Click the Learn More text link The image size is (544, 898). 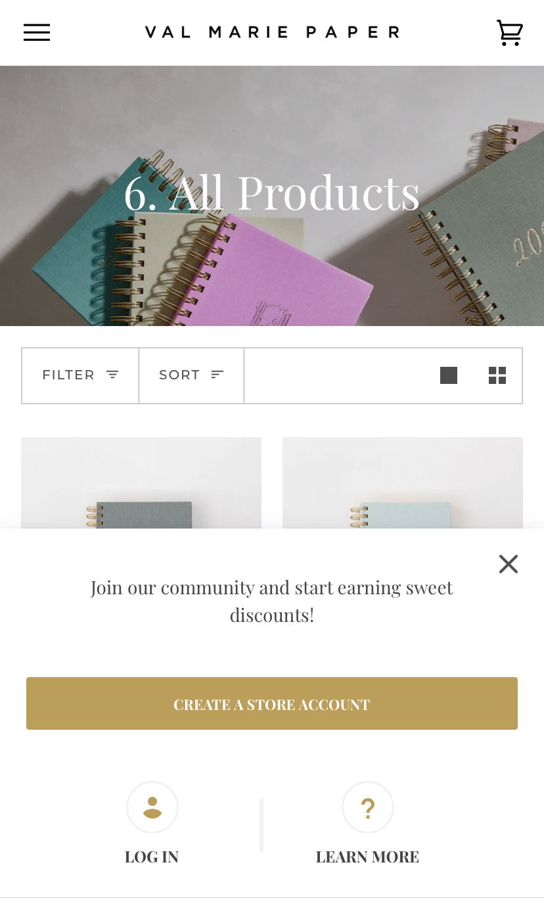[x=367, y=857]
